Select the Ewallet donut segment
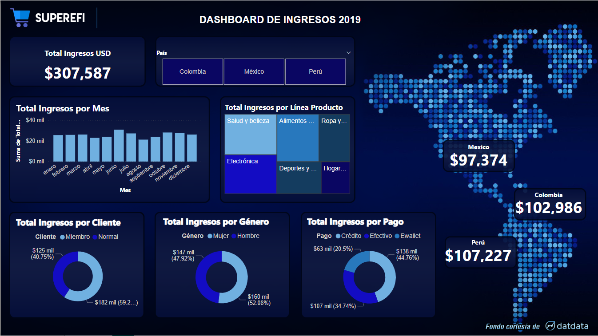 click(x=354, y=261)
